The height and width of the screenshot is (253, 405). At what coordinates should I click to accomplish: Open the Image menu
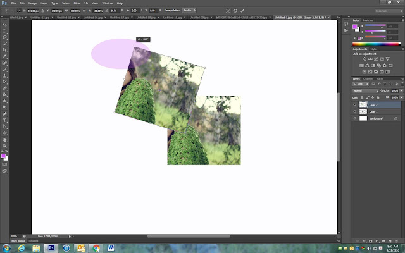pos(32,3)
